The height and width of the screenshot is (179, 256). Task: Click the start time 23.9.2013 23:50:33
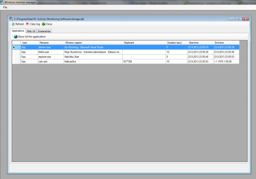200,47
